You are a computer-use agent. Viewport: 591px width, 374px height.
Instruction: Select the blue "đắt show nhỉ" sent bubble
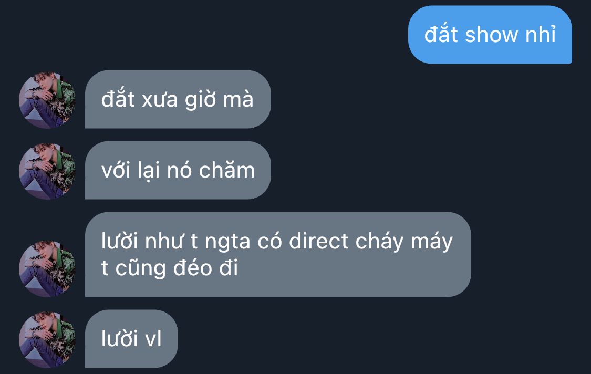click(x=490, y=35)
